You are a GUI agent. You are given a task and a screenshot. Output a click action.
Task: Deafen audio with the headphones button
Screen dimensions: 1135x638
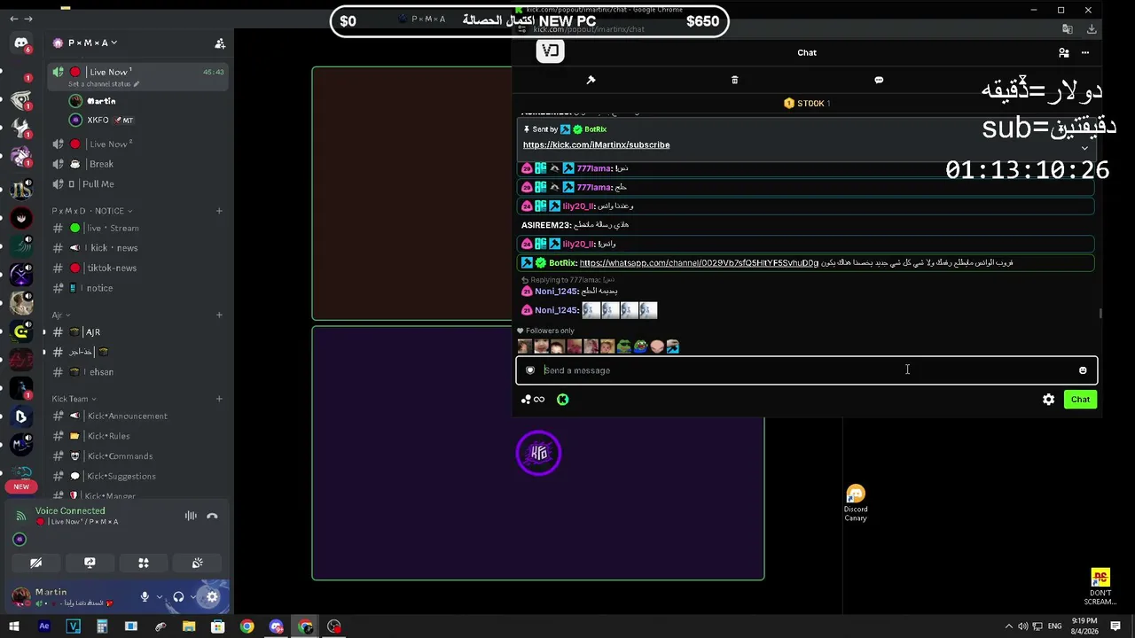point(178,597)
